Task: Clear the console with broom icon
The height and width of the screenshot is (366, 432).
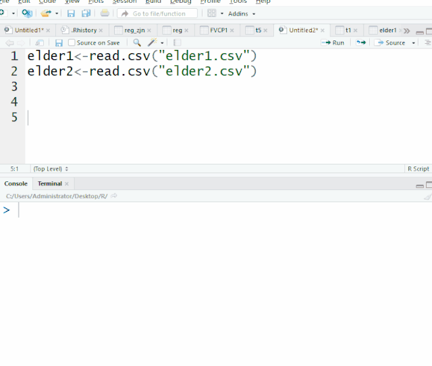Action: pyautogui.click(x=427, y=196)
